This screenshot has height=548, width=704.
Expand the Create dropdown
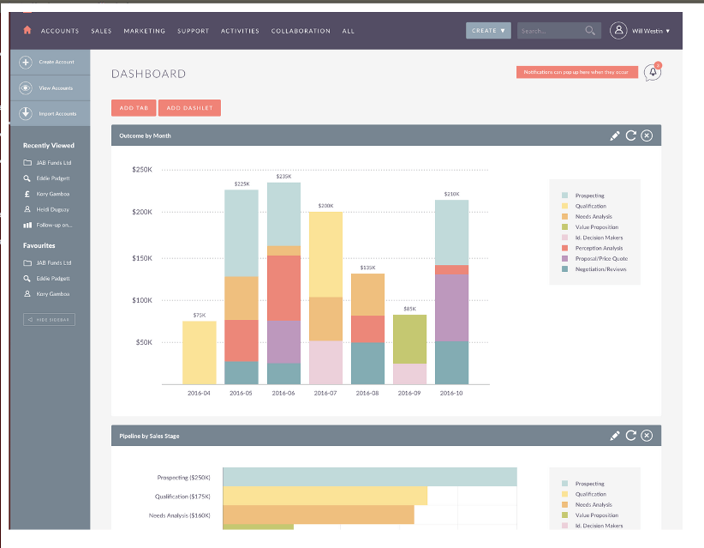(488, 31)
